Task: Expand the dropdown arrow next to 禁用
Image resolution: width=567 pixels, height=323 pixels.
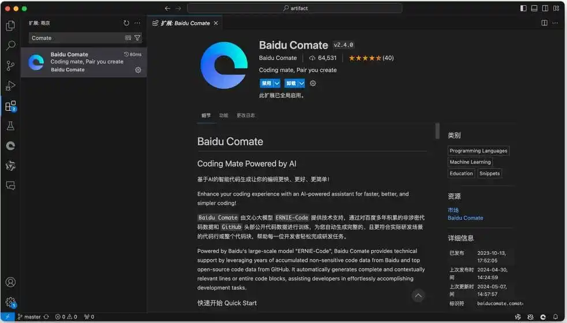Action: pos(277,83)
